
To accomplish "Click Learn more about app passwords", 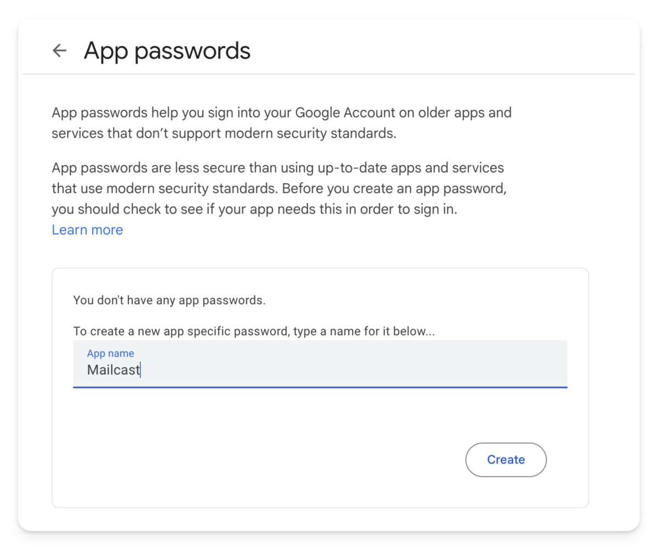I will coord(87,229).
